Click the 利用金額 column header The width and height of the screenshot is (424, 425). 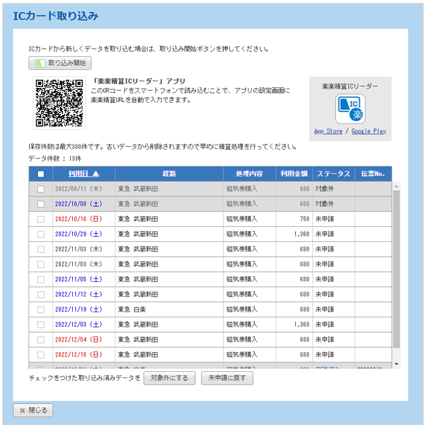coord(295,174)
